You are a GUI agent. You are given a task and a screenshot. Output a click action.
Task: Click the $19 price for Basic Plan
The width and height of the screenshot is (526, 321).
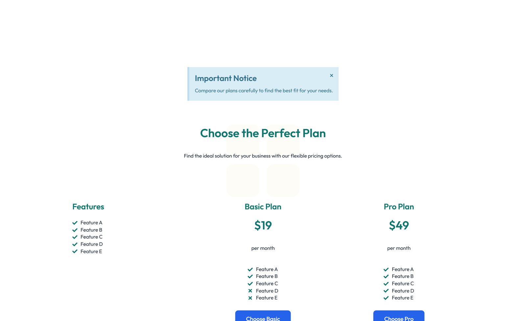click(x=263, y=225)
